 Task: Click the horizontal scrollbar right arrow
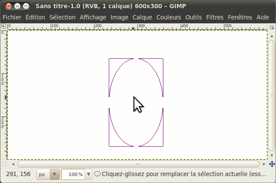tap(264, 164)
